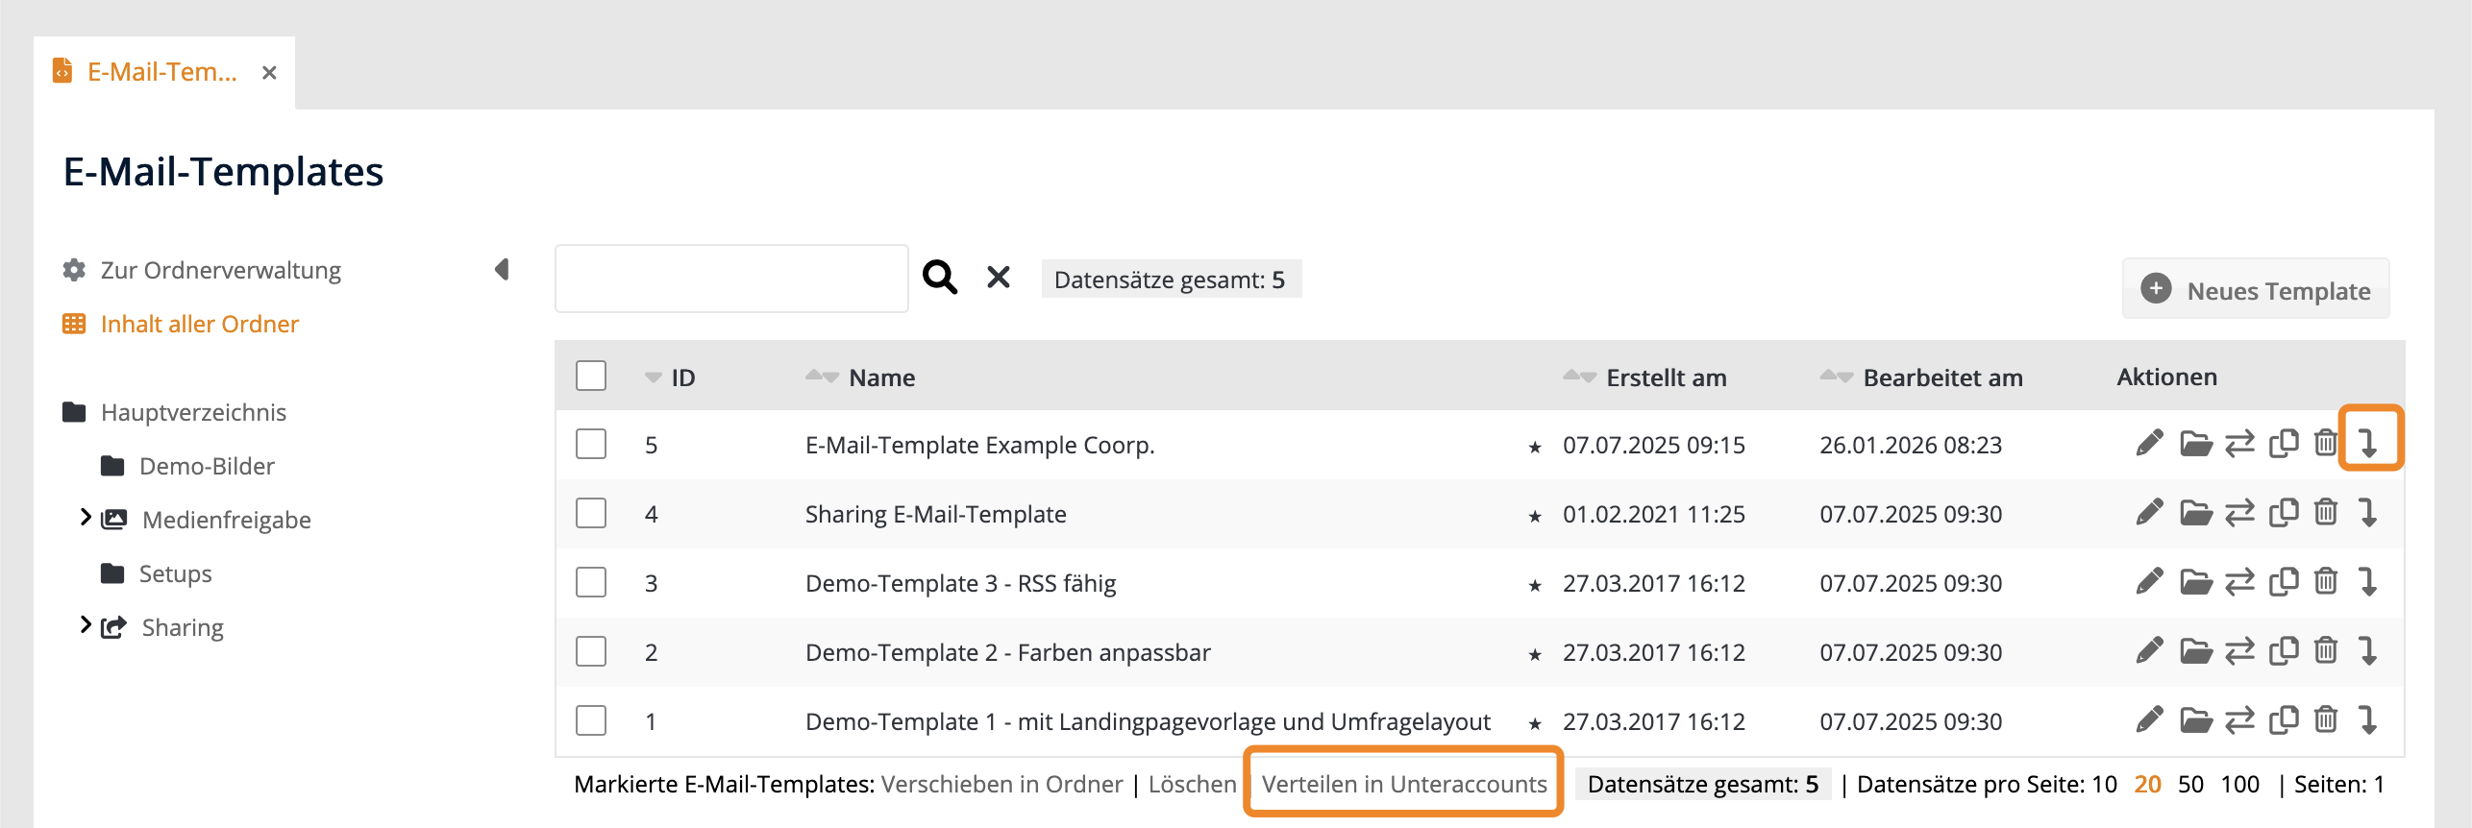This screenshot has width=2472, height=828.
Task: Click the Verteilen in Unteraccounts link
Action: (x=1403, y=784)
